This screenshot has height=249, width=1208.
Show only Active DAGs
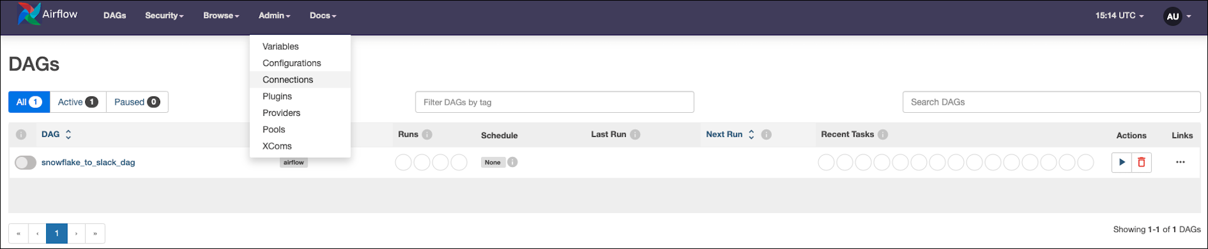(x=78, y=102)
